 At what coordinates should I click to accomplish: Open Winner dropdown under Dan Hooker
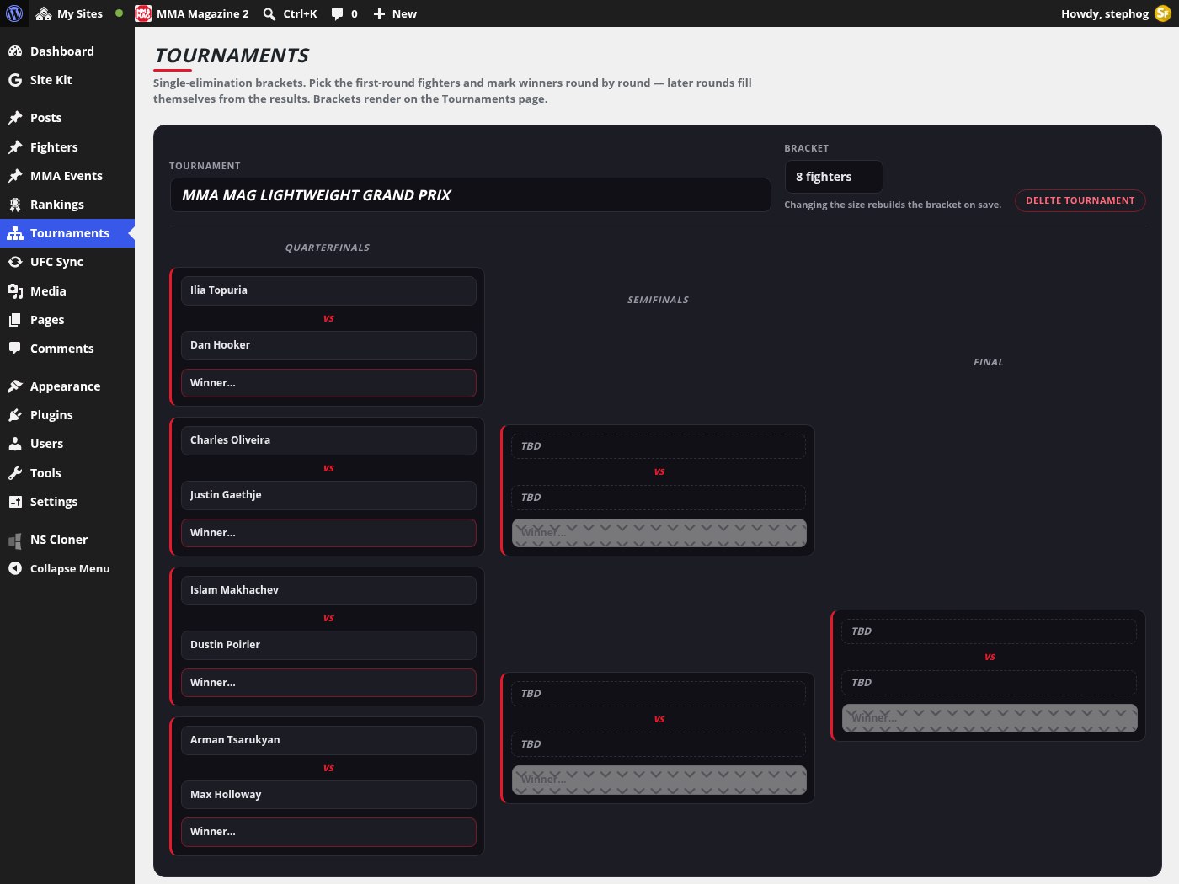pos(328,383)
